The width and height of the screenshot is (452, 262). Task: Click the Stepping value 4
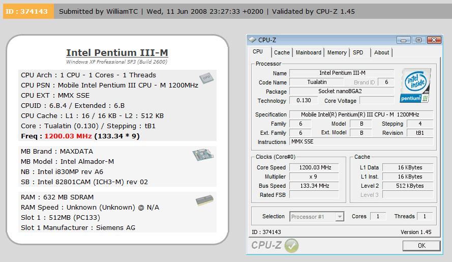(420, 124)
